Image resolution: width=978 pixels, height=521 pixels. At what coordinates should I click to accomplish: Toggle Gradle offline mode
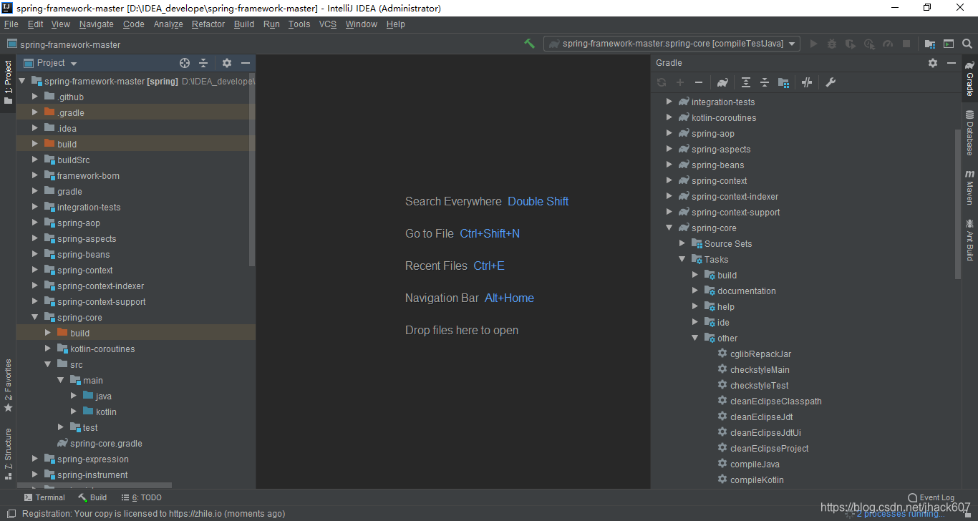click(807, 82)
